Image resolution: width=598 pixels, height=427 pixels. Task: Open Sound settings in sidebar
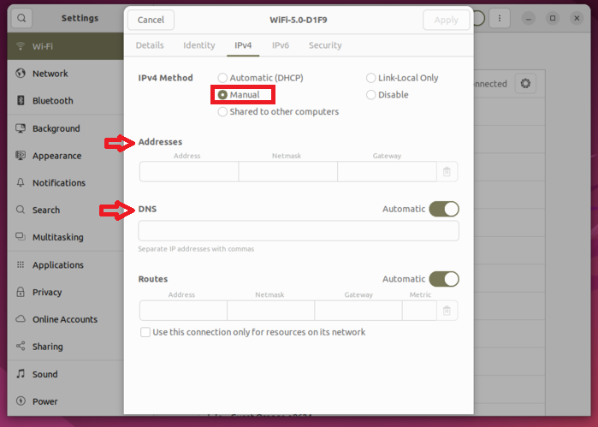click(65, 374)
